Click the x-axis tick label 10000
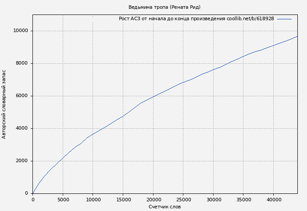The image size is (307, 211). 93,199
